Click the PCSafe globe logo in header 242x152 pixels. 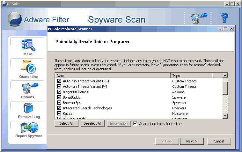point(15,19)
